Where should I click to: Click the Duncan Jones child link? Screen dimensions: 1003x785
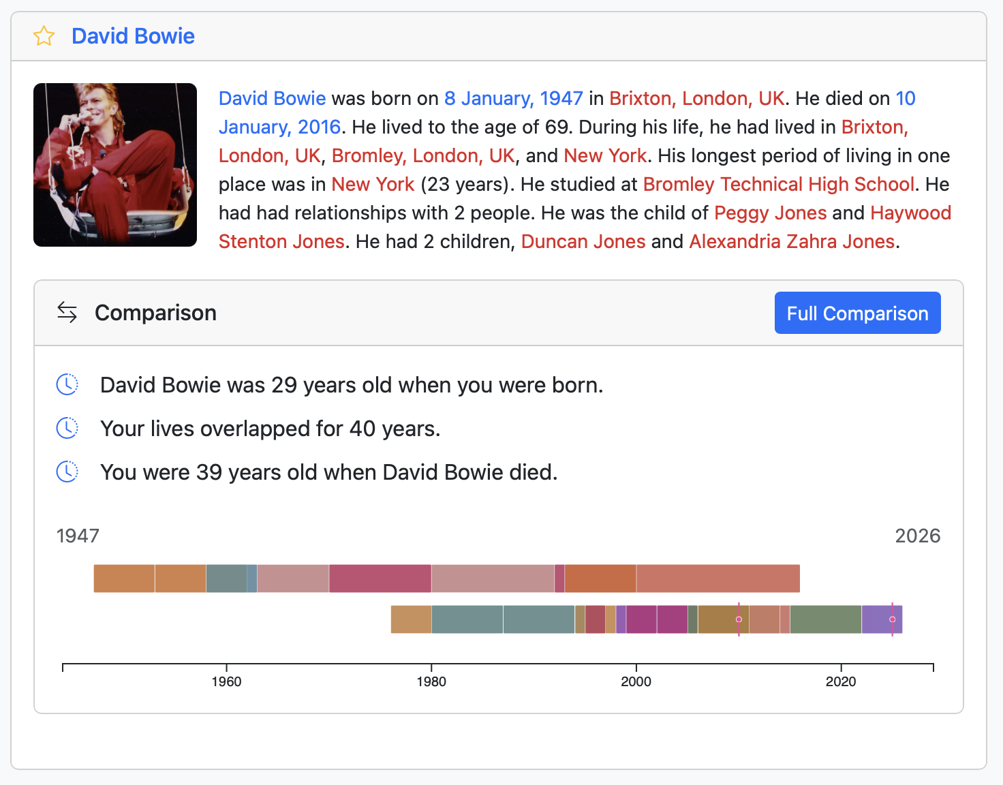[x=583, y=241]
